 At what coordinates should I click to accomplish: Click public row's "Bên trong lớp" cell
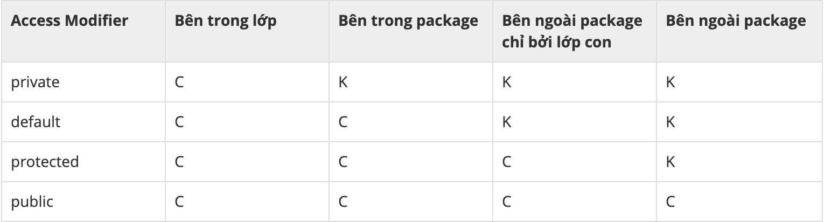(179, 202)
